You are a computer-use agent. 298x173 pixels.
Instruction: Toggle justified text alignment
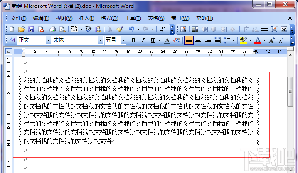click(x=189, y=40)
